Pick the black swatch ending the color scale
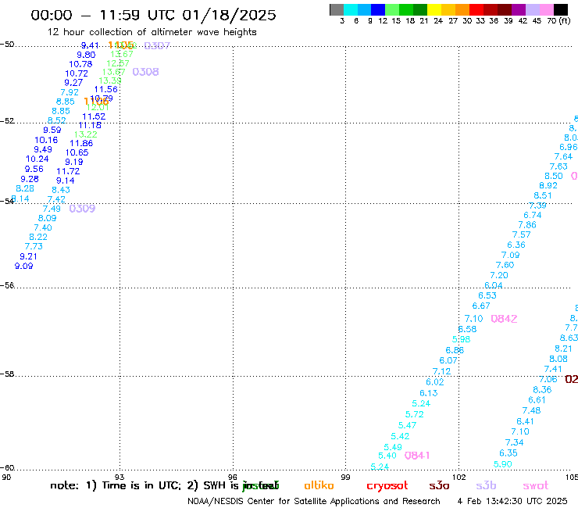Image resolution: width=578 pixels, height=508 pixels. (561, 9)
